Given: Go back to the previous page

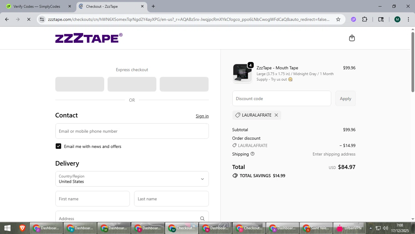Looking at the screenshot, I should click(x=7, y=19).
